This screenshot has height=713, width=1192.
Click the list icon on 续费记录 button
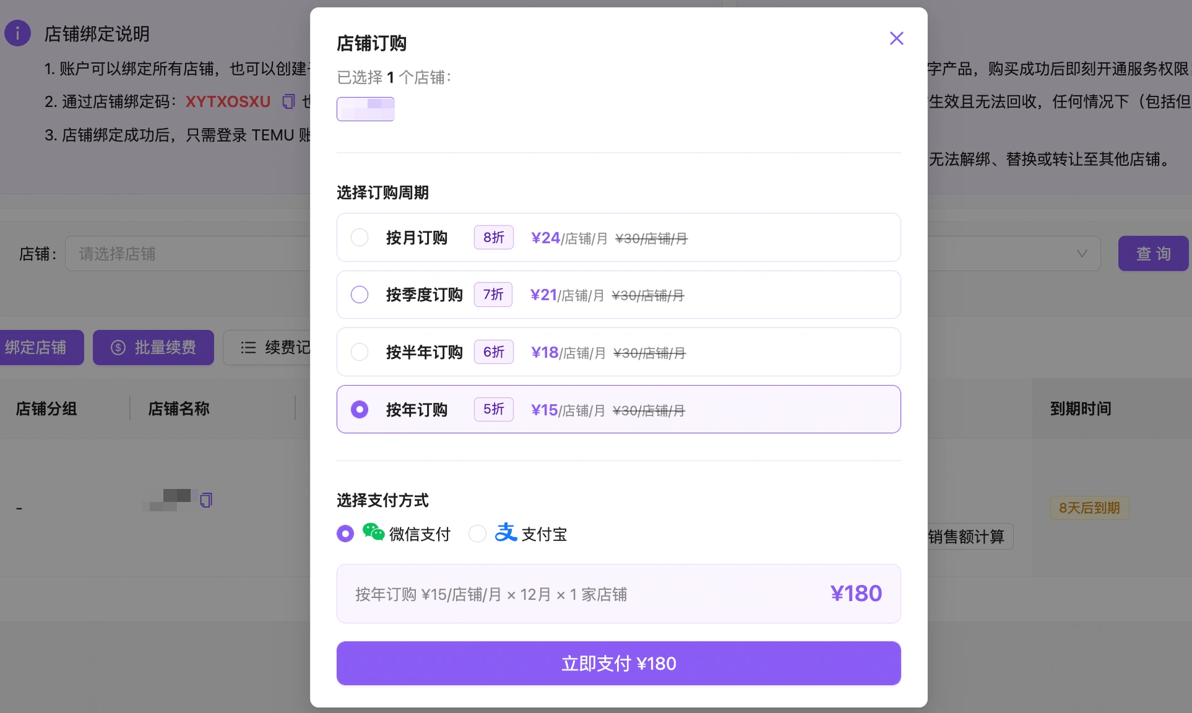coord(248,347)
